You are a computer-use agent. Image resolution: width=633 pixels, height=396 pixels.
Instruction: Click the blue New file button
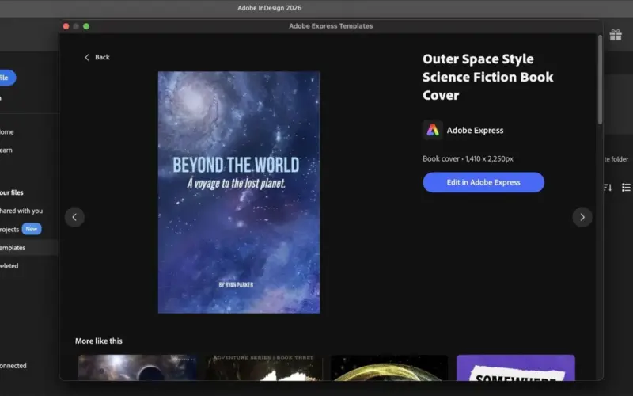coord(7,78)
